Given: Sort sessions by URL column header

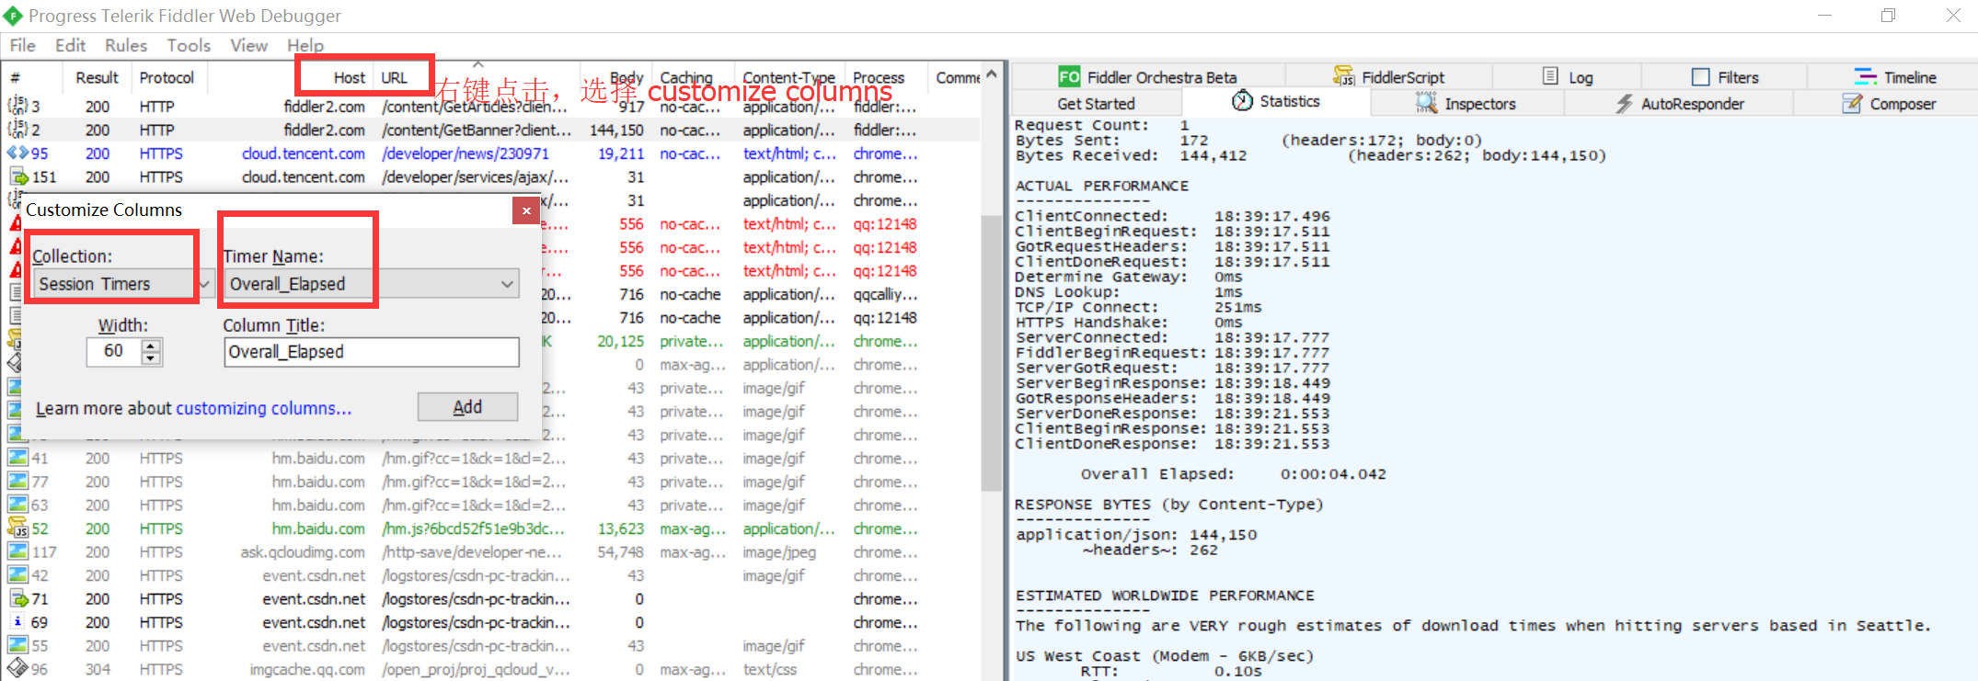Looking at the screenshot, I should (x=477, y=78).
